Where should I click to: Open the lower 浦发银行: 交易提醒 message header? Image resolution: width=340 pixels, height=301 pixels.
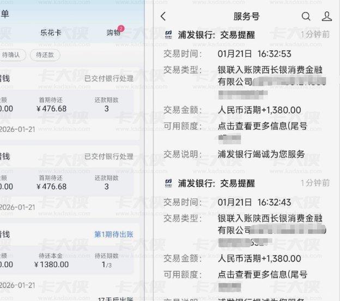pyautogui.click(x=216, y=183)
